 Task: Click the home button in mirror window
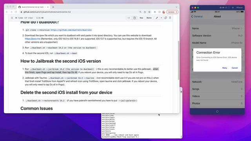coord(217,111)
